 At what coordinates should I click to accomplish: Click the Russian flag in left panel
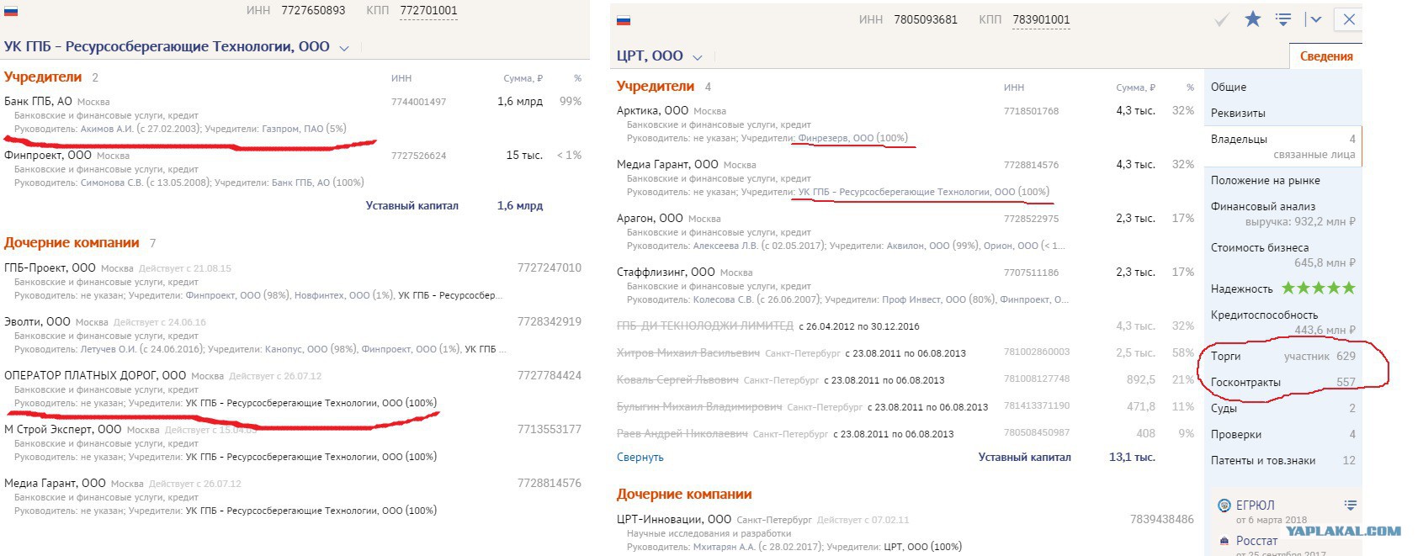(x=11, y=12)
